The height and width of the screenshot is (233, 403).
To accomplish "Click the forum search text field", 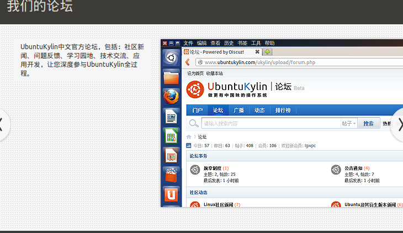I will tap(271, 124).
